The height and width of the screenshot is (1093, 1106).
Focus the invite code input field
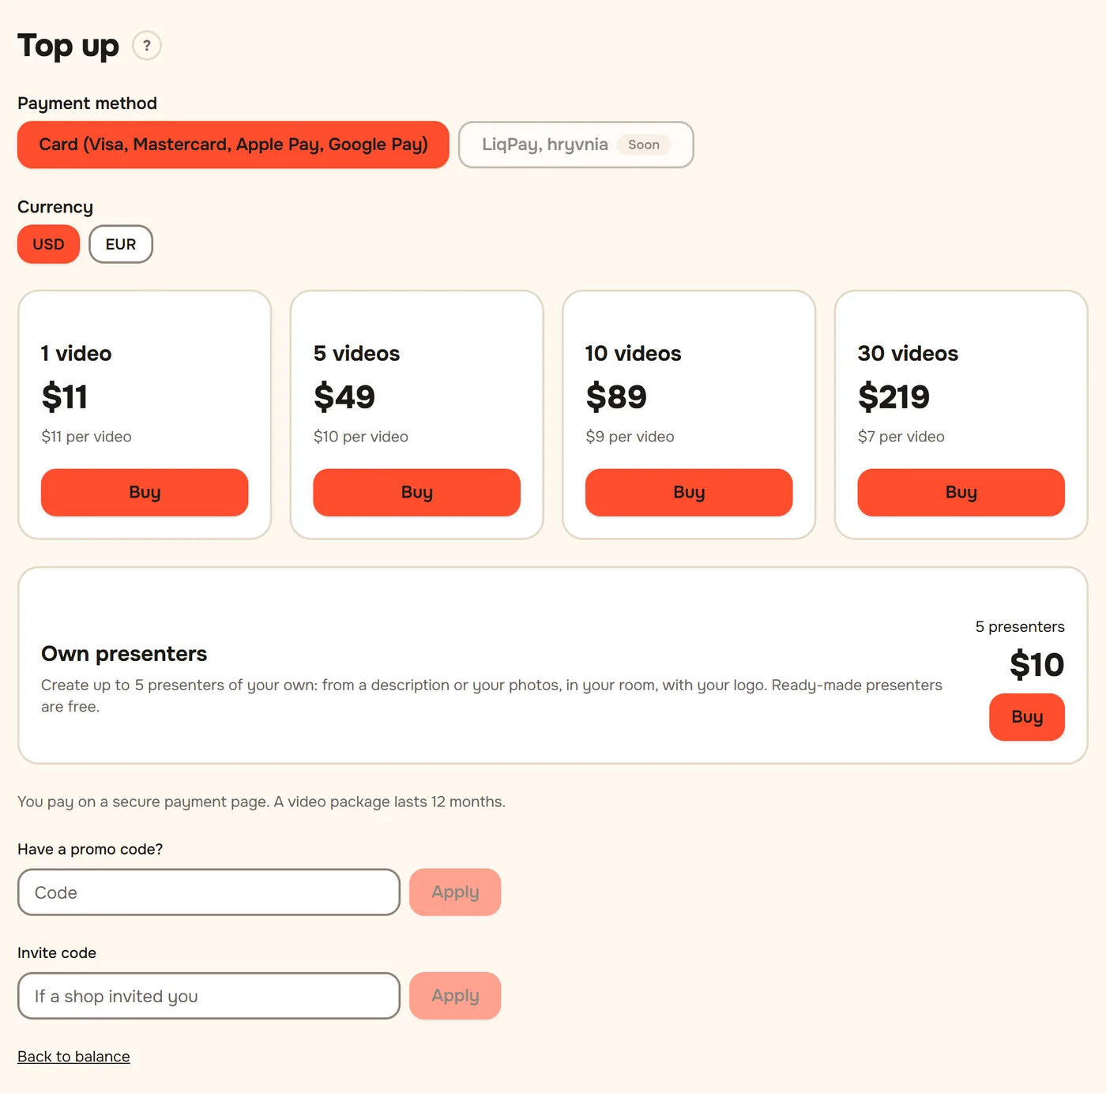(x=209, y=996)
